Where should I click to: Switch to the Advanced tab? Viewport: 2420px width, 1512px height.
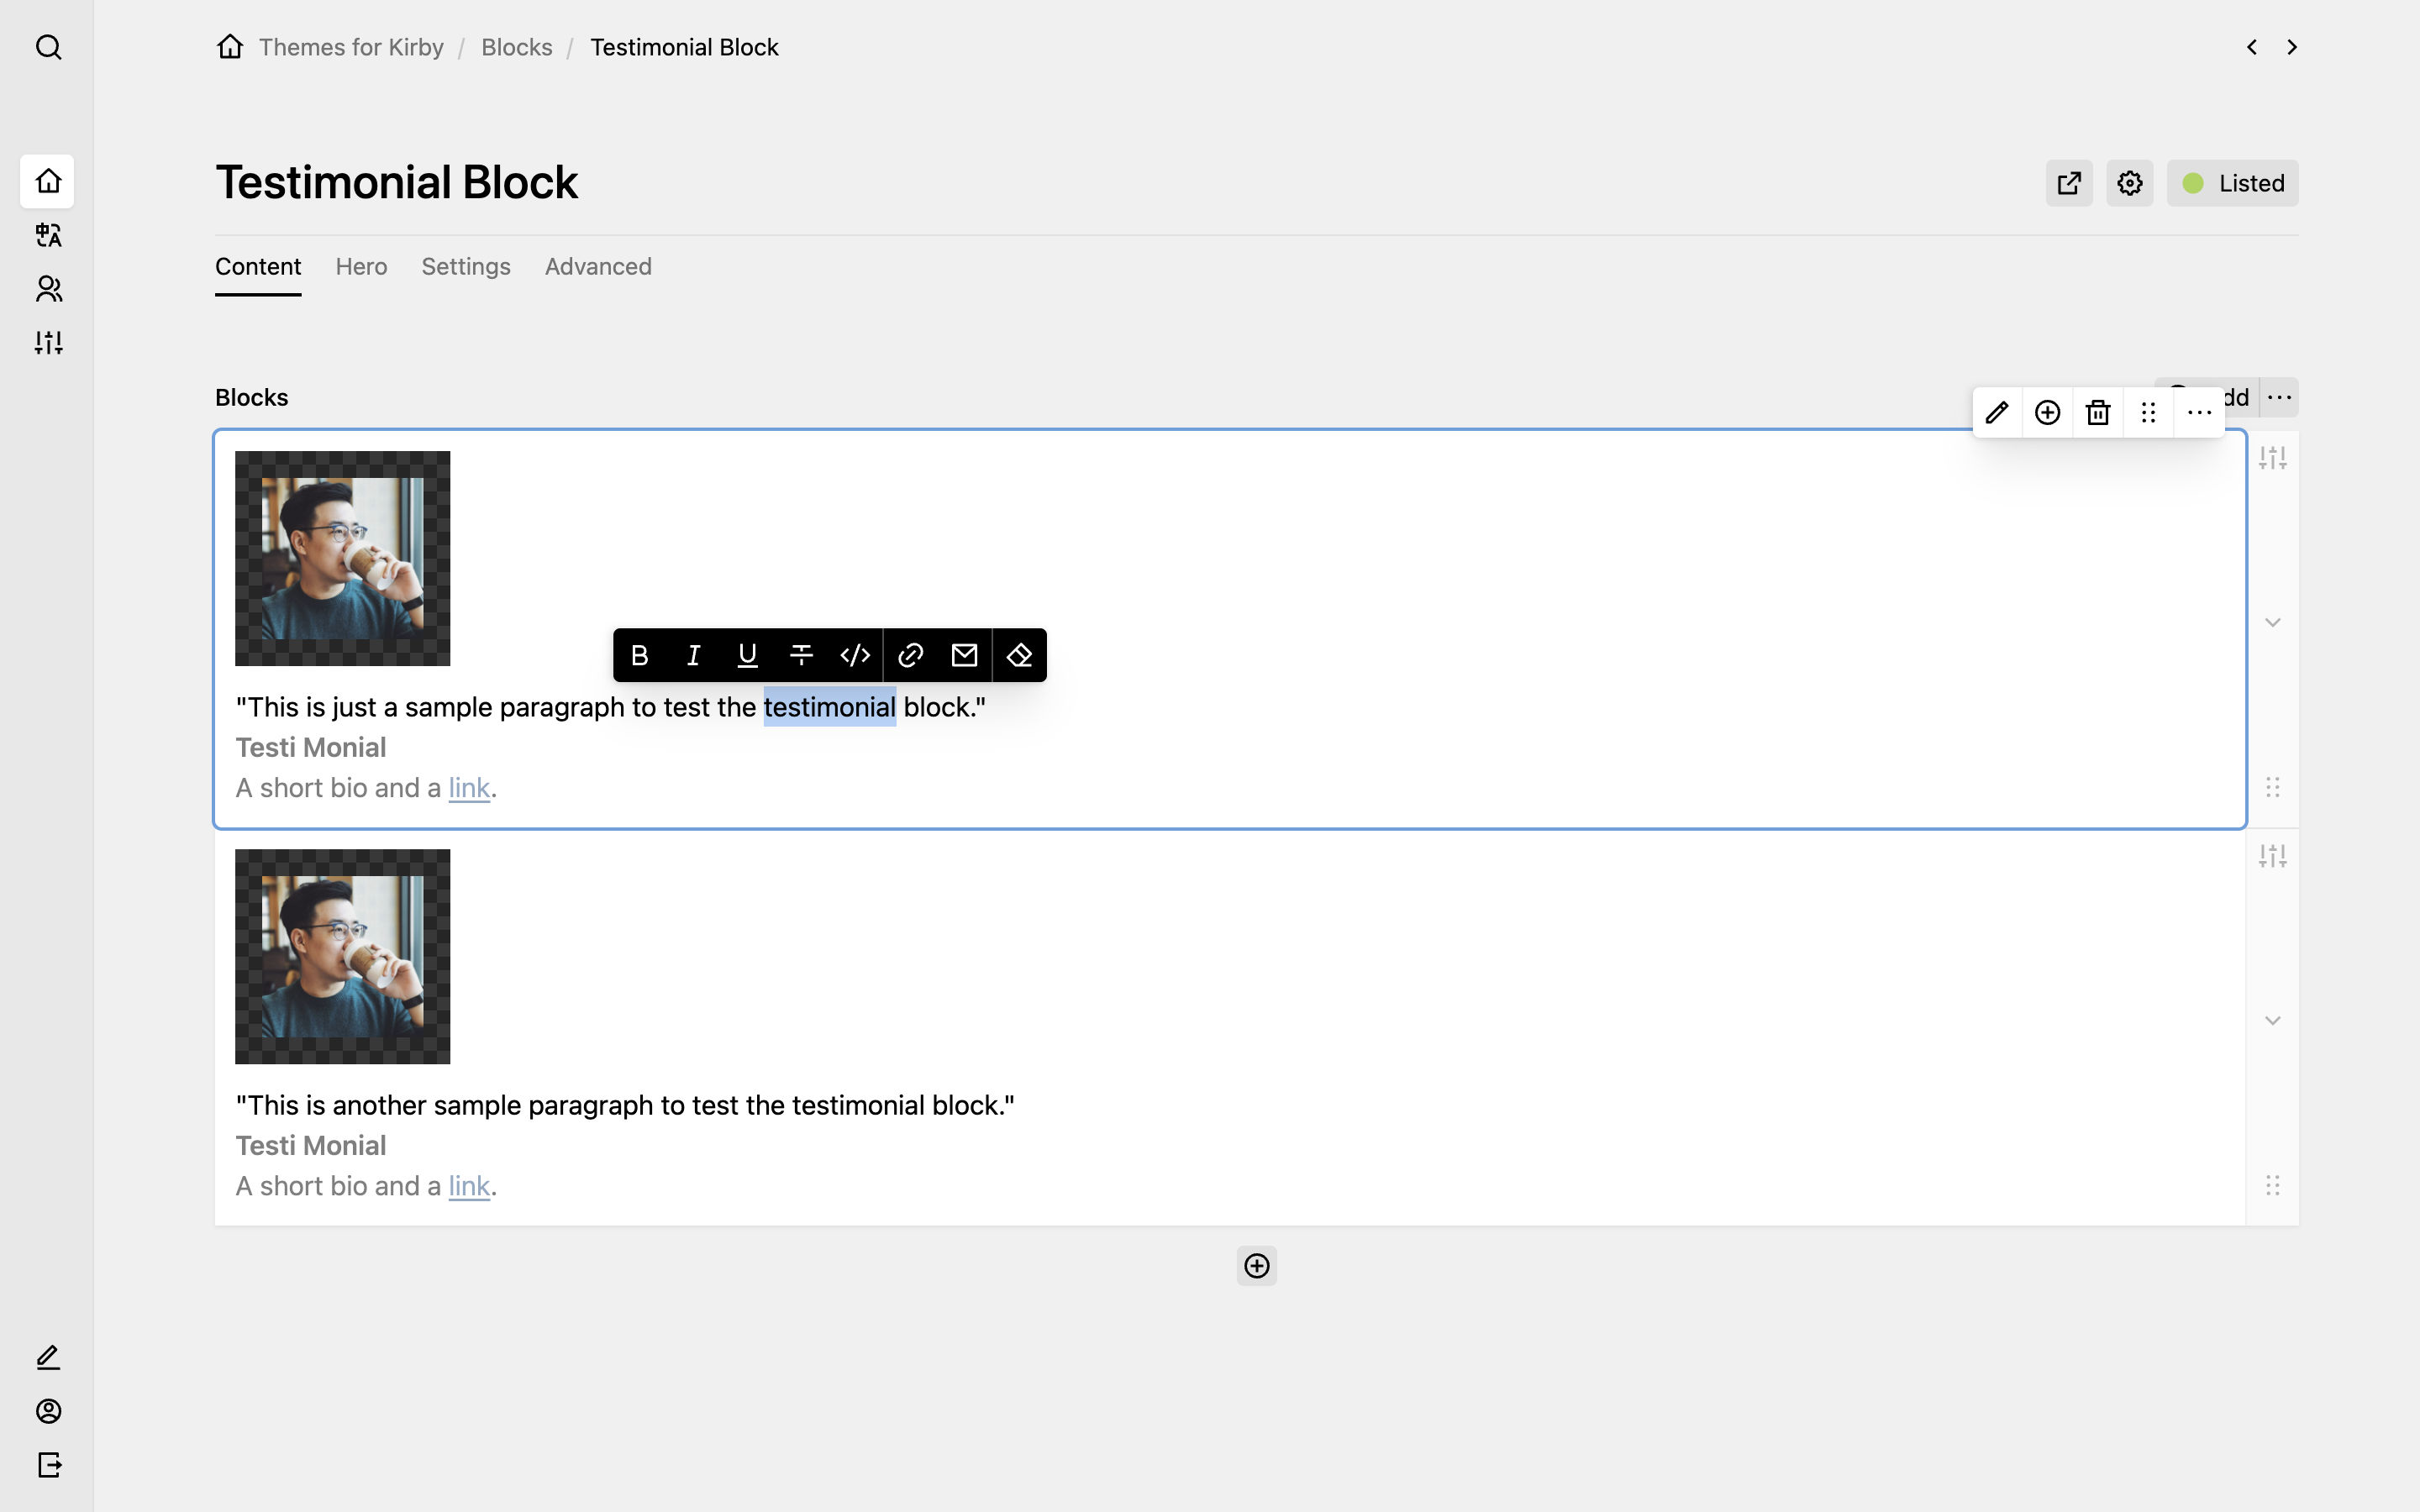pos(598,267)
